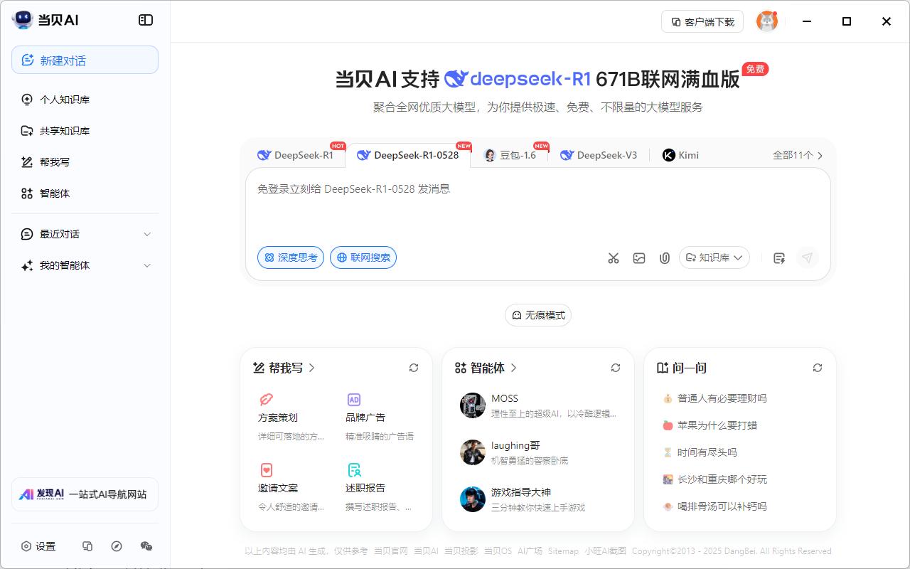Open Sitemap footer link

coord(563,551)
